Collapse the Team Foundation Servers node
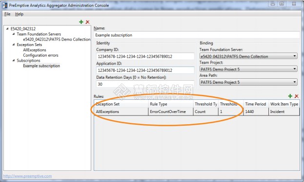304x182 pixels. 13,34
